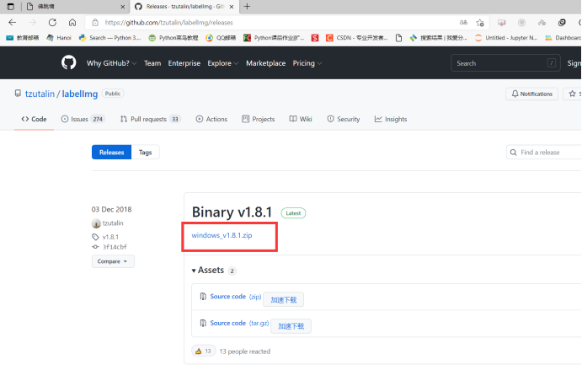This screenshot has height=365, width=582.
Task: Collapse the Assets section triangle
Action: pyautogui.click(x=194, y=271)
